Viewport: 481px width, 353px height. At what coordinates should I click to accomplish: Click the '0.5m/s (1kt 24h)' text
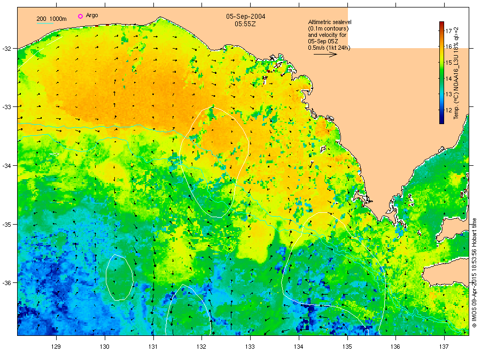coord(329,48)
